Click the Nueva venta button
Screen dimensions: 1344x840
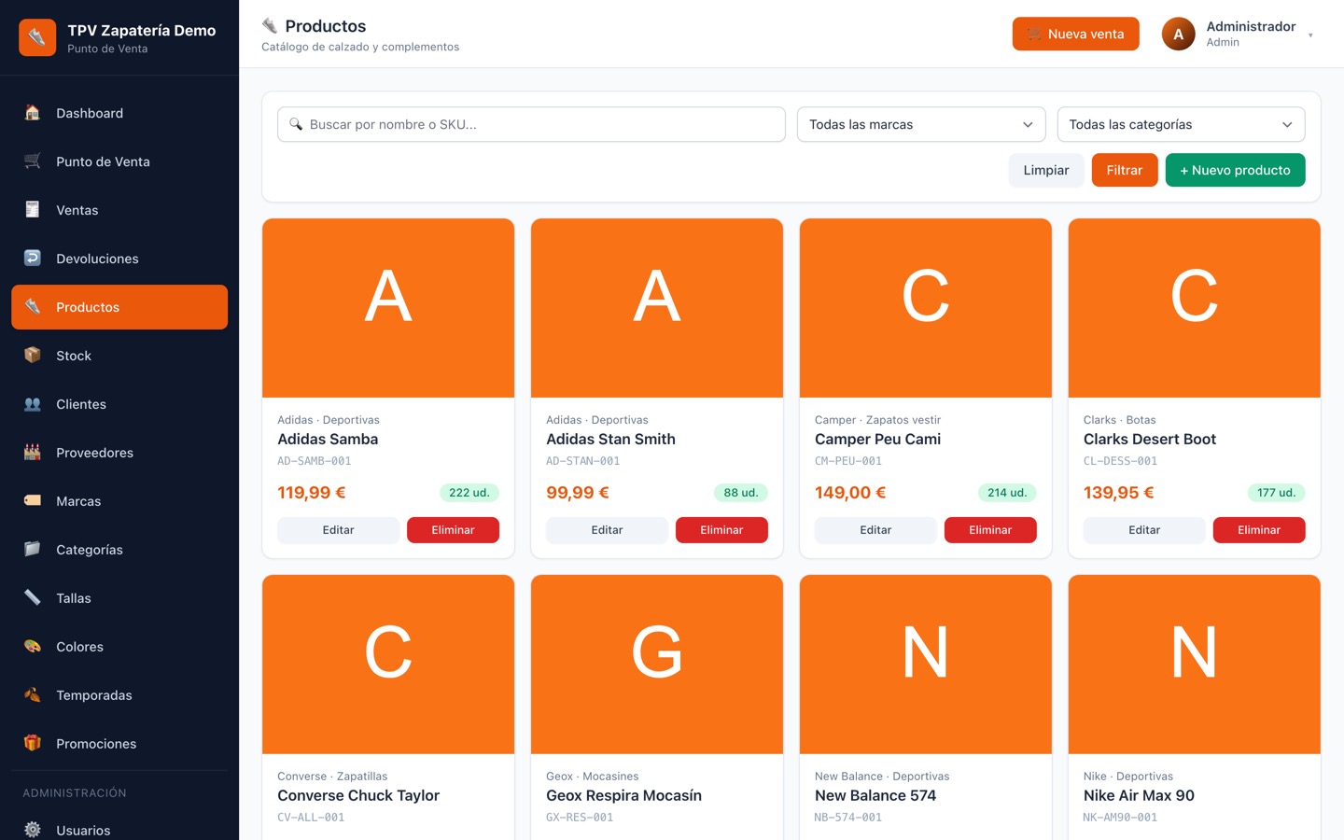1075,34
